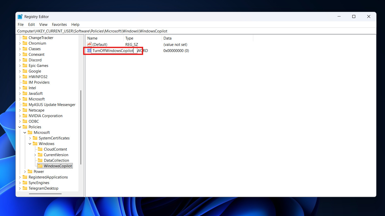Collapse the Windows key under Policies\Microsoft

click(30, 143)
